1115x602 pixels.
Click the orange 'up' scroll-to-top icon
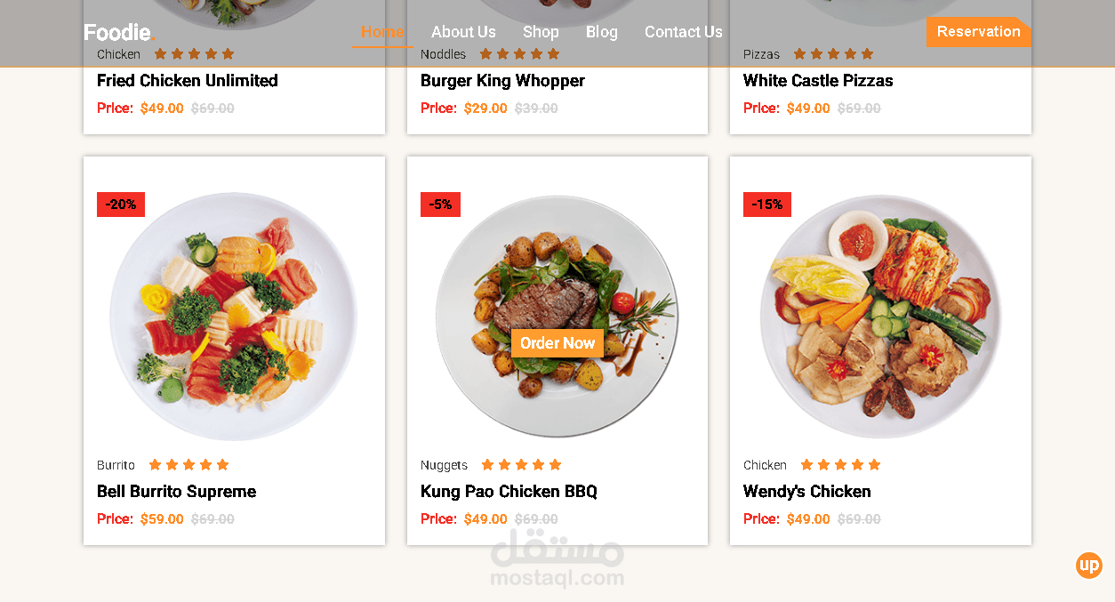click(x=1088, y=566)
